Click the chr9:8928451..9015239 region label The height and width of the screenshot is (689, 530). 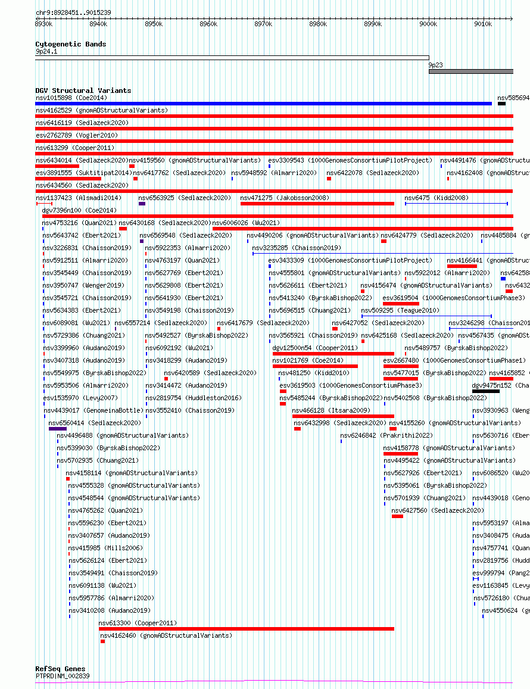[73, 13]
